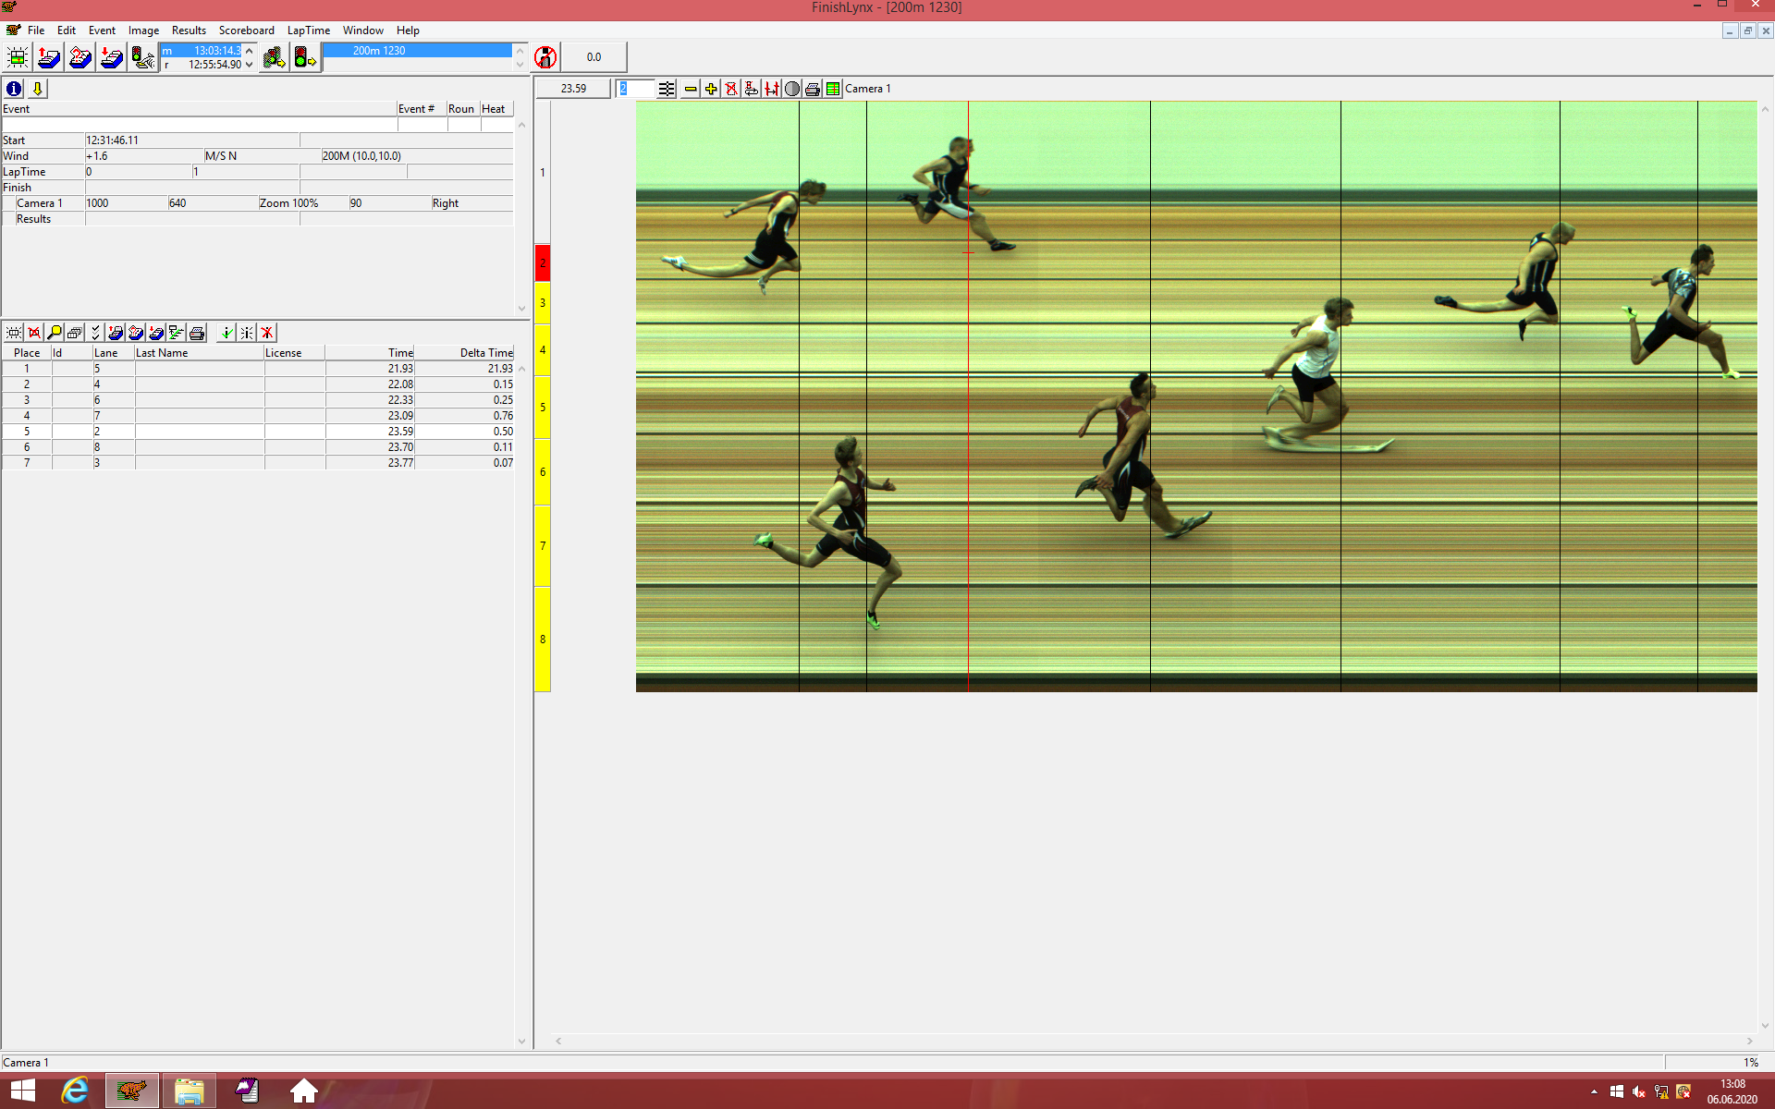The height and width of the screenshot is (1109, 1775).
Task: Open the Edit menu
Action: tap(67, 30)
